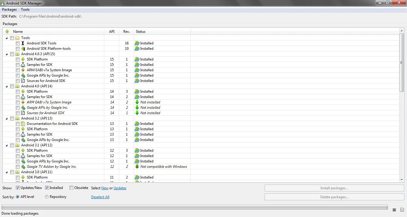Check the Android 4.0.3 (API 15) group checkbox

point(12,54)
